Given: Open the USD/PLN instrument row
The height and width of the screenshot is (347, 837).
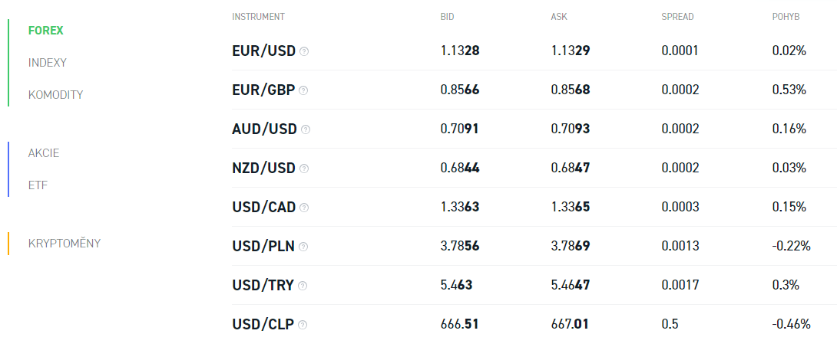Looking at the screenshot, I should pos(534,247).
